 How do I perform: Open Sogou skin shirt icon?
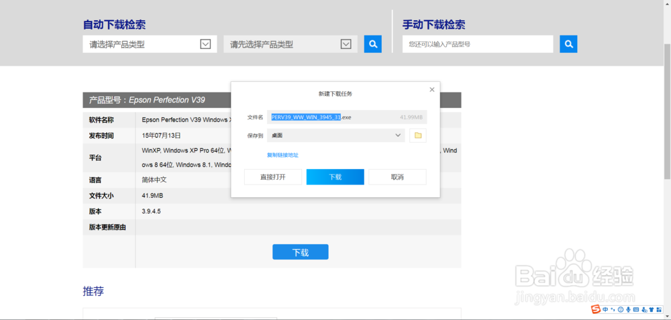(652, 309)
